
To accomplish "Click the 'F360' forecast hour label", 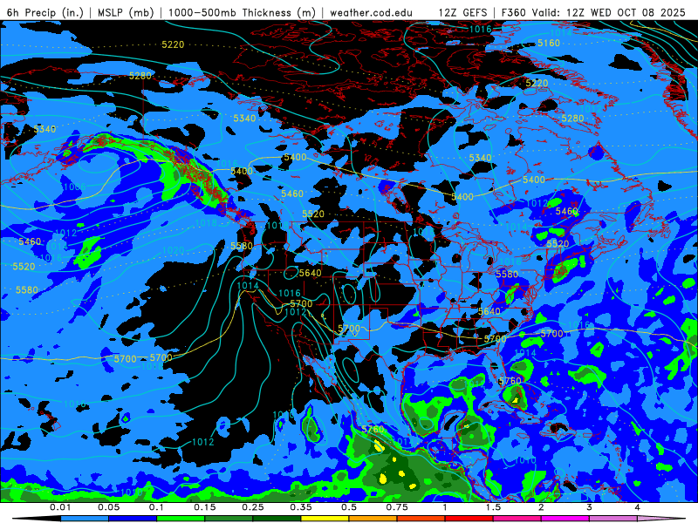I will coord(514,12).
